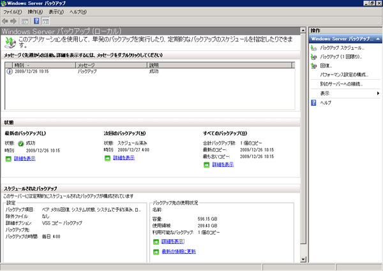Screen dimensions: 383x271
Task: Sort messages by the 時刻 column header
Action: 44,65
